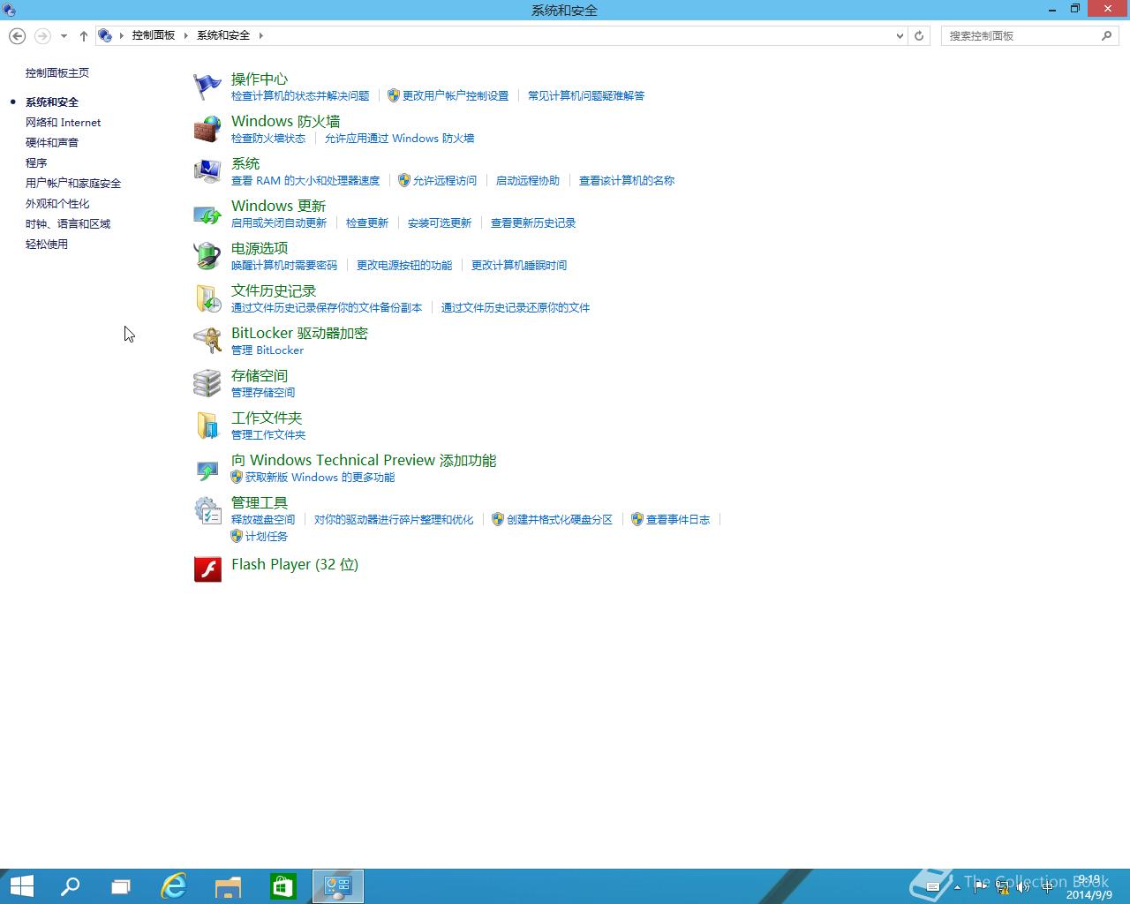Open 时钟、语言和区域 category

point(68,223)
